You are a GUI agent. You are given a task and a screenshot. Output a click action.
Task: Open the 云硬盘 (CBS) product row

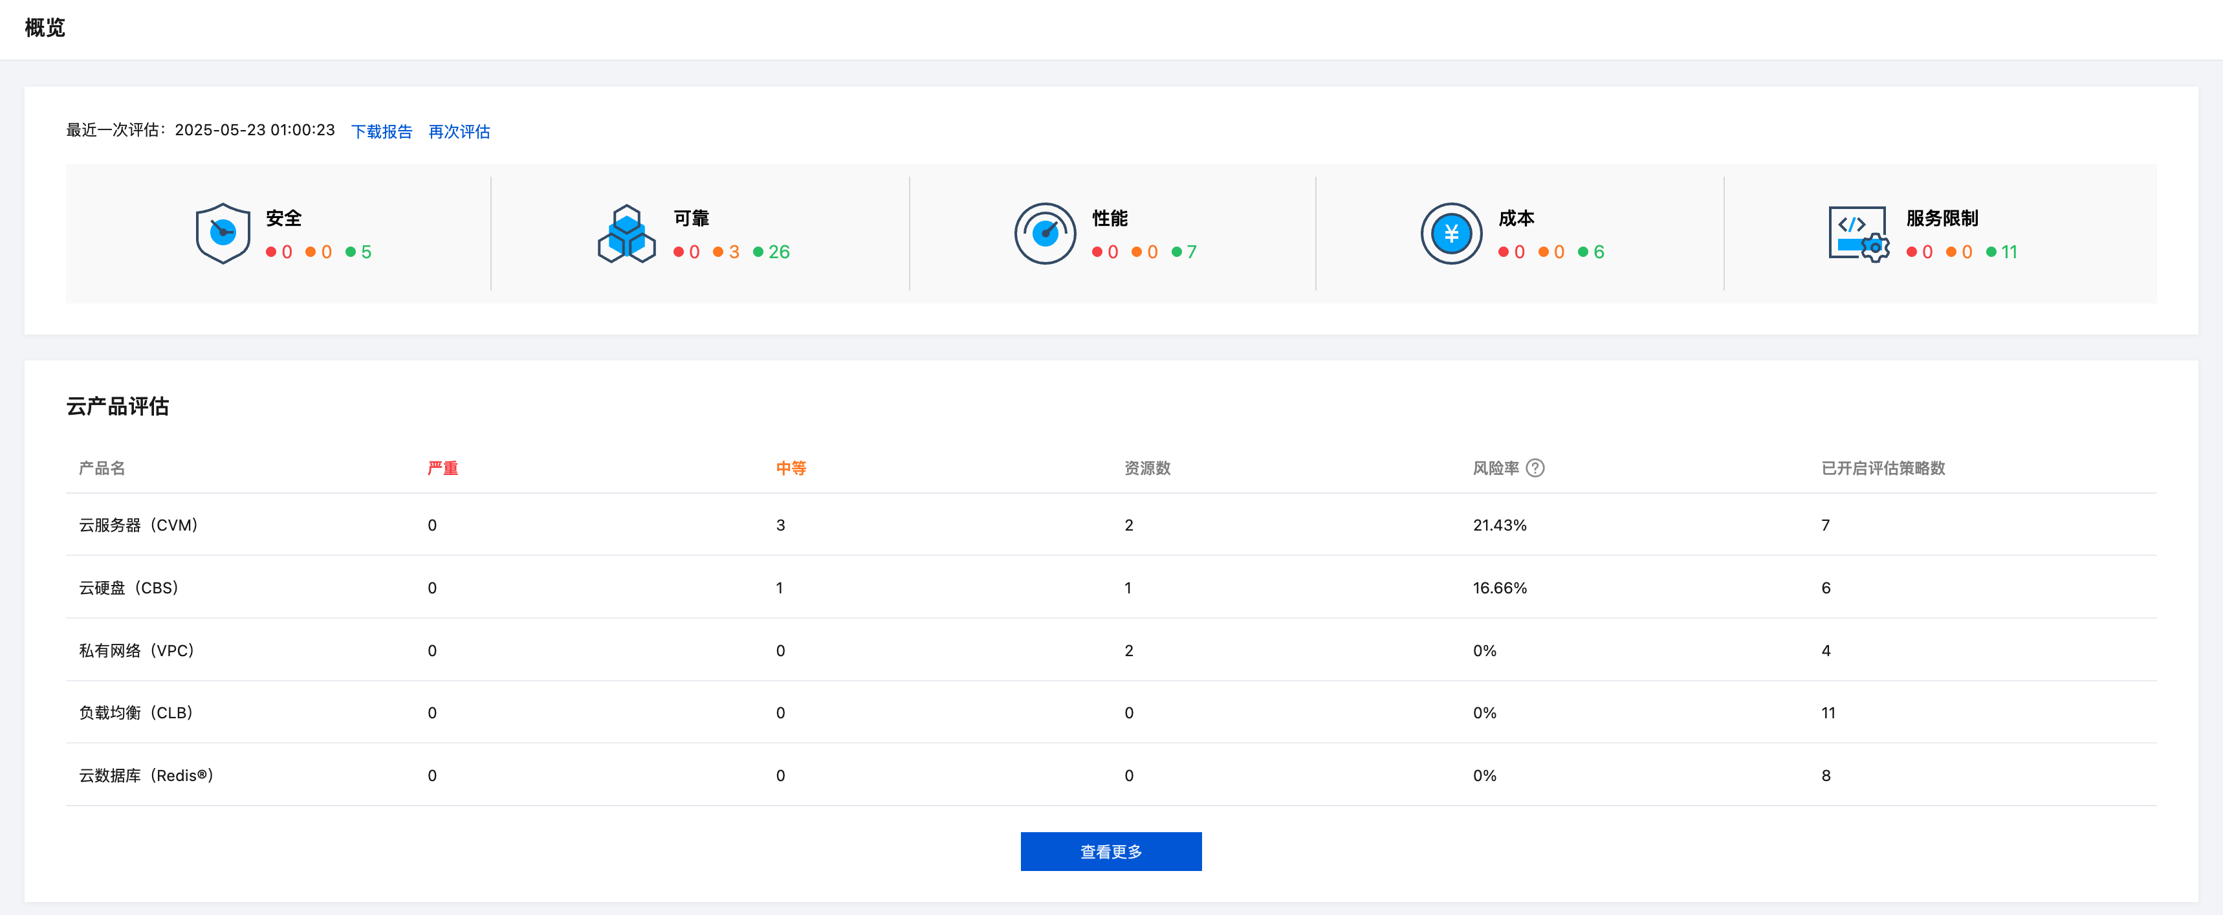129,588
